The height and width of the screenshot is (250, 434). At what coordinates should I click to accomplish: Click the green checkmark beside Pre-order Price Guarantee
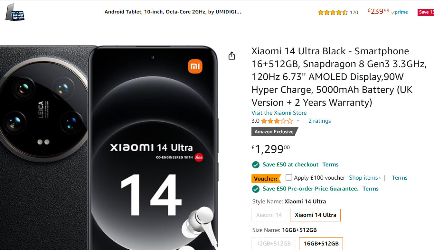coord(256,189)
